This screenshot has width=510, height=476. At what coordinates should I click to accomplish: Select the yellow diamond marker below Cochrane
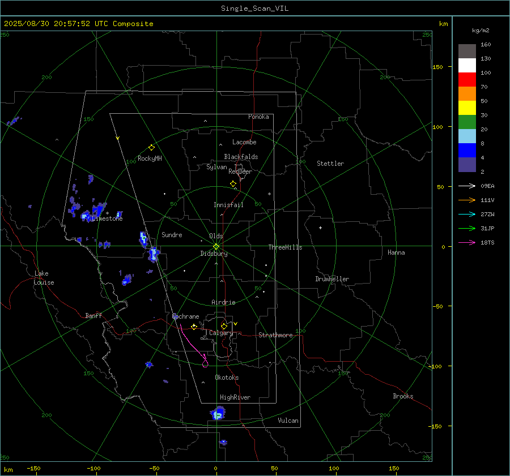point(194,327)
